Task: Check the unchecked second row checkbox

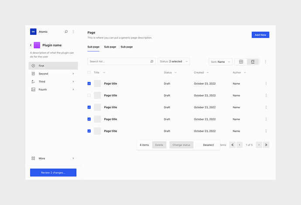Action: click(x=89, y=95)
